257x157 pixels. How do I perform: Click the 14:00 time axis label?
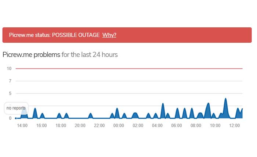[22, 126]
